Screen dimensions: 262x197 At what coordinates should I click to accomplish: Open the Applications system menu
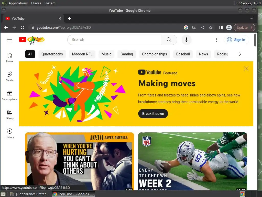click(18, 3)
